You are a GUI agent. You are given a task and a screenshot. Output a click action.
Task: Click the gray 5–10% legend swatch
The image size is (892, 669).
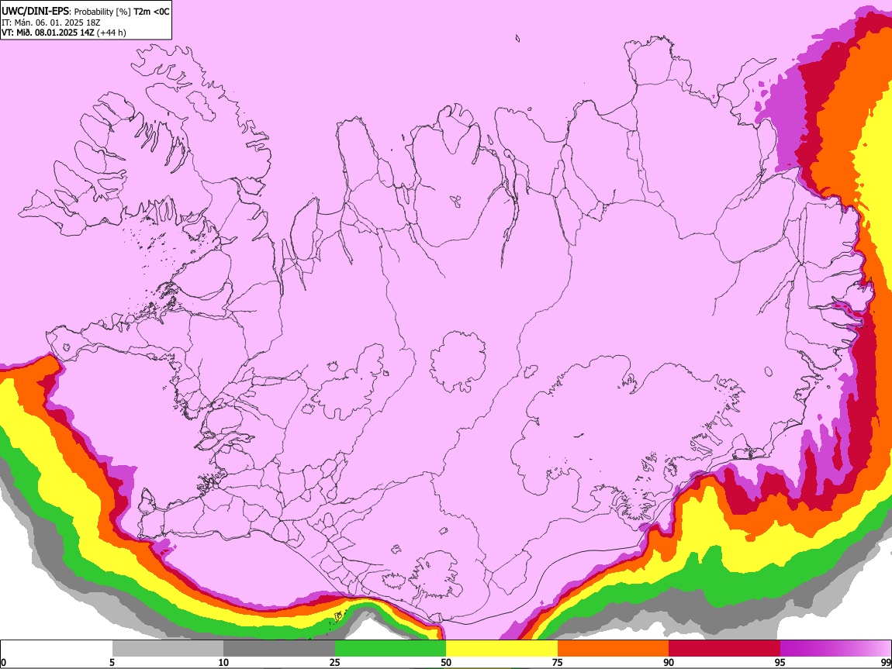168,649
